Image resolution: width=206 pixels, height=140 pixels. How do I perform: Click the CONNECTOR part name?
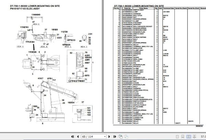pyautogui.click(x=138, y=118)
